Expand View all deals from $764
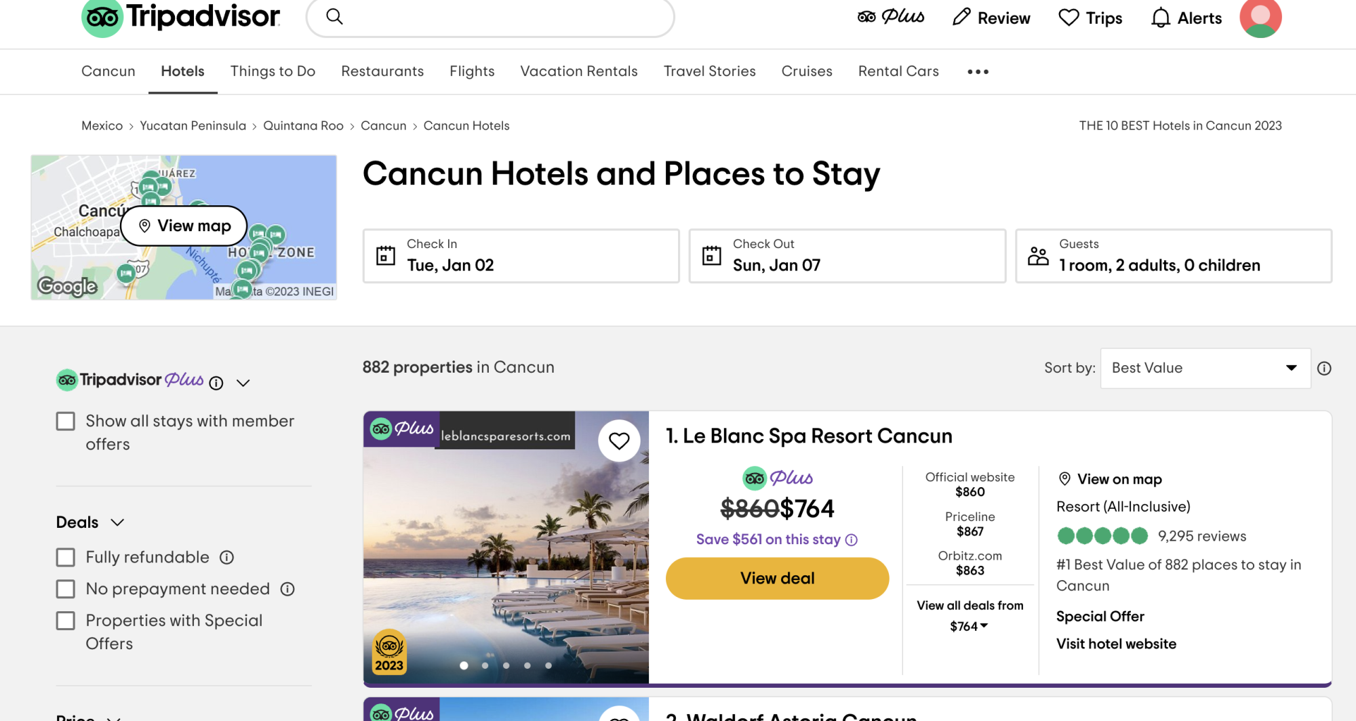Viewport: 1356px width, 721px height. (970, 626)
